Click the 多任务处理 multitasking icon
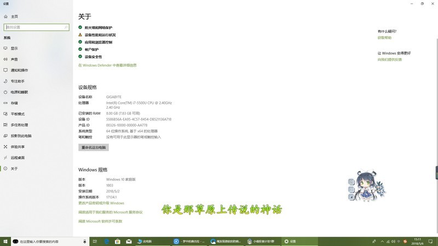 5,125
